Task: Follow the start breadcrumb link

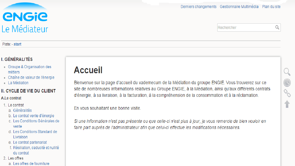Action: [x=17, y=44]
